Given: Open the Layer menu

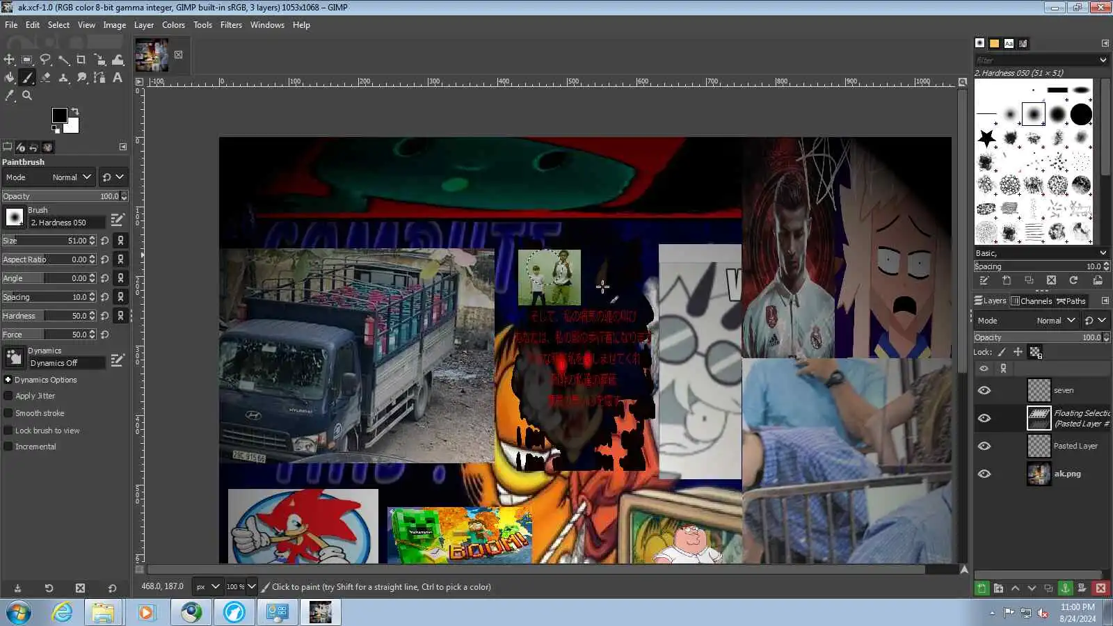Looking at the screenshot, I should tap(144, 25).
